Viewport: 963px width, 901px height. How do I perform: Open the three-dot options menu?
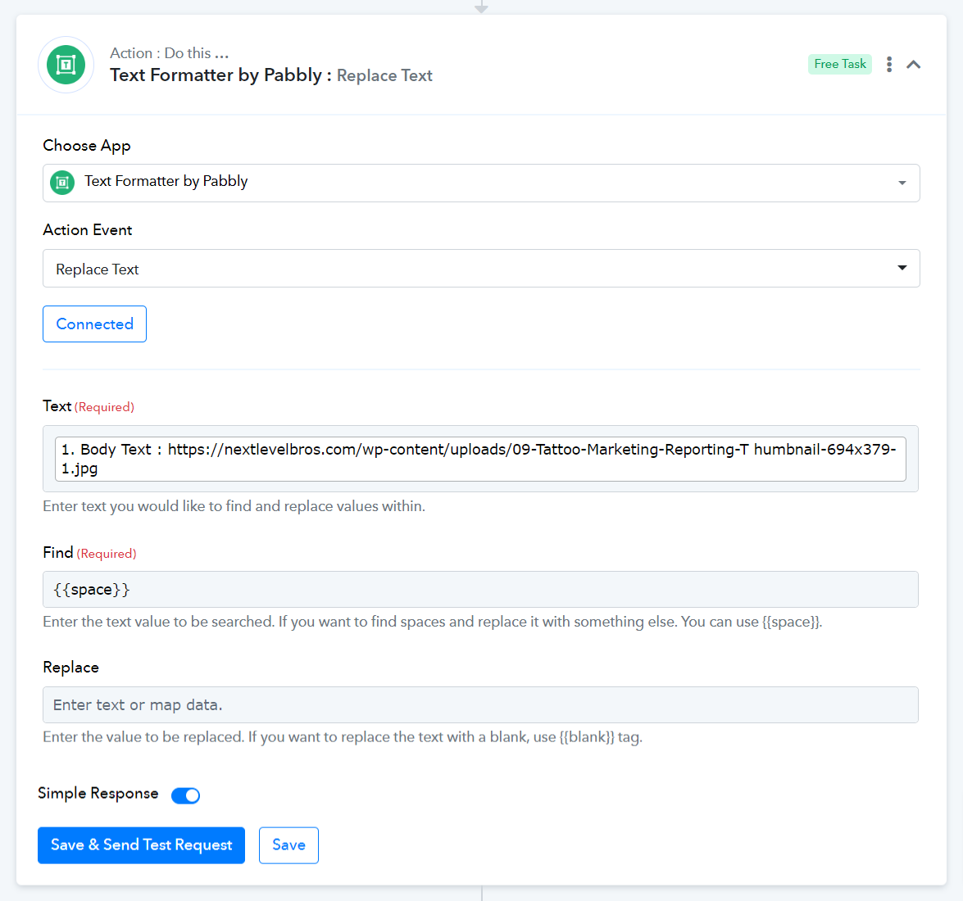click(888, 65)
